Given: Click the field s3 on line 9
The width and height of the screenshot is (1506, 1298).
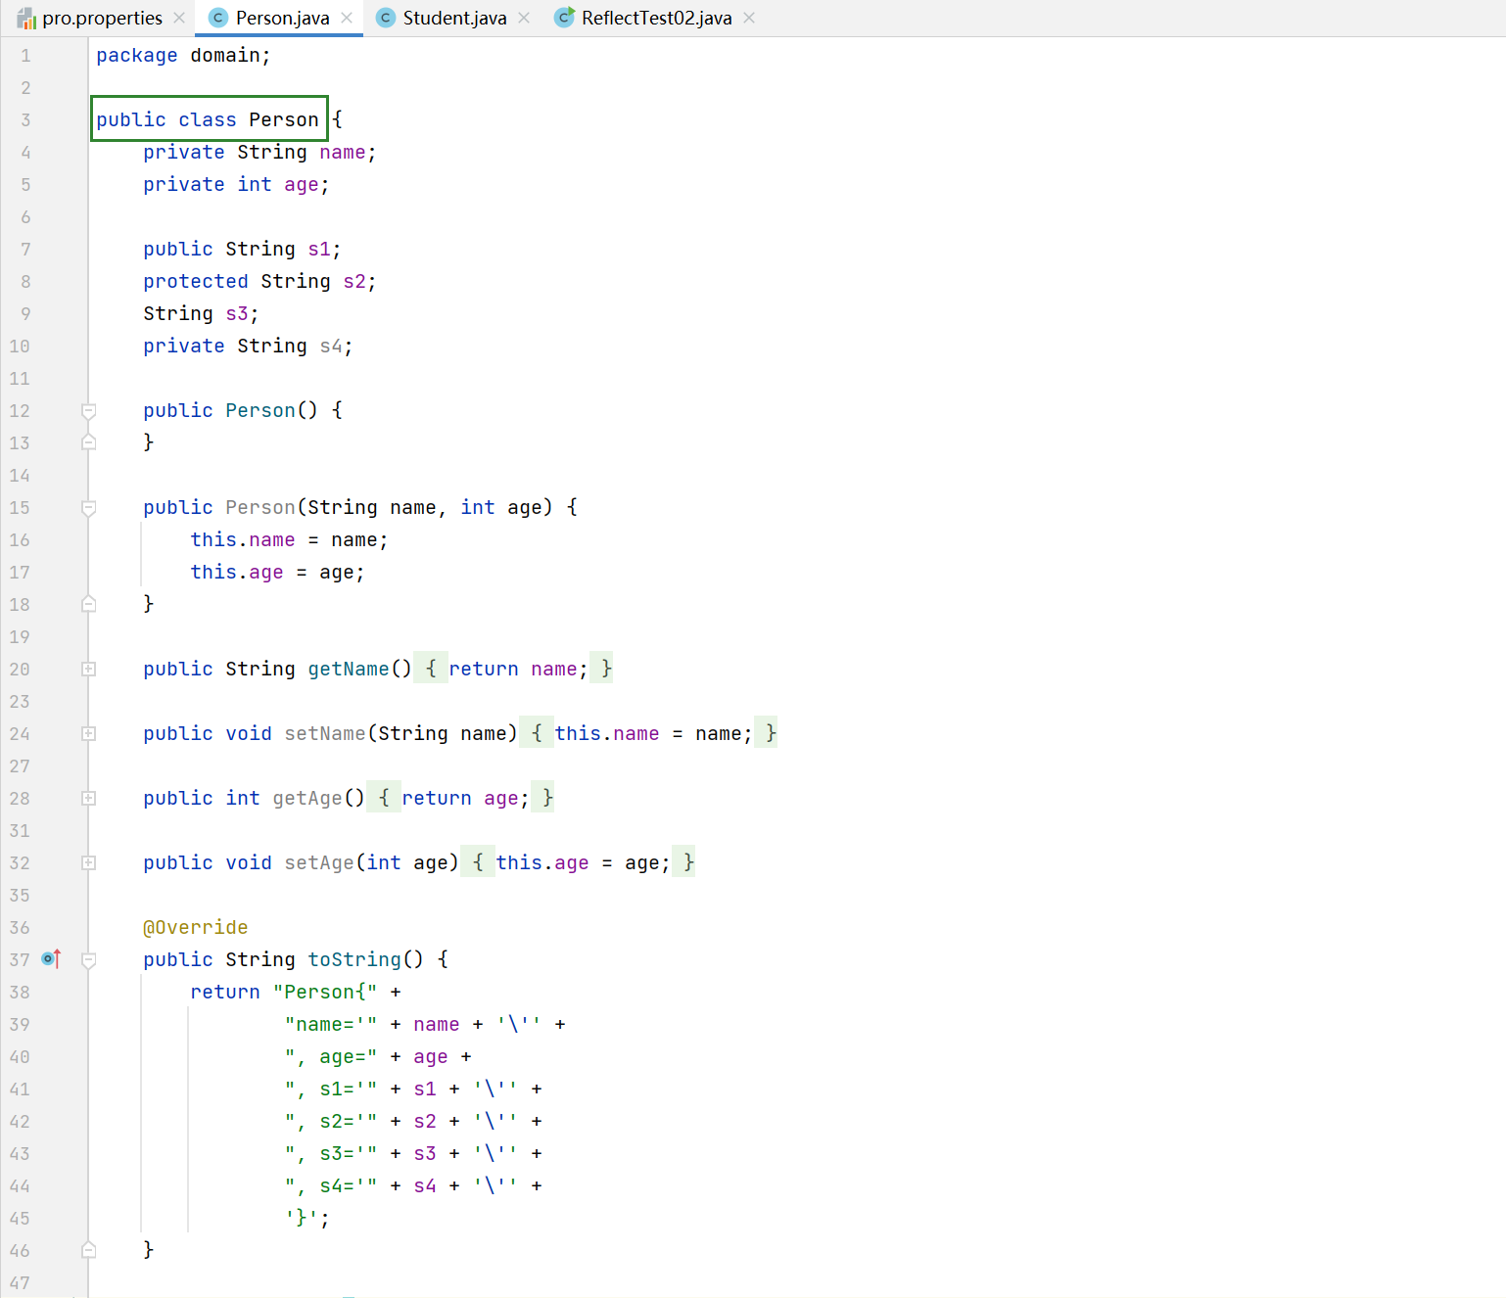Looking at the screenshot, I should (x=237, y=314).
